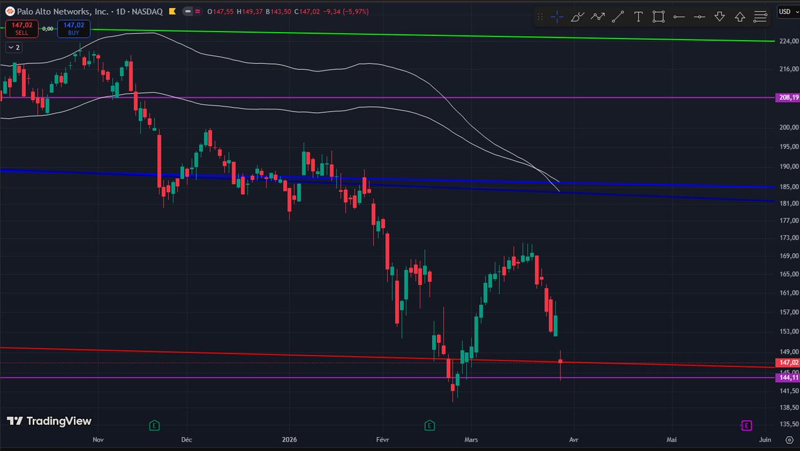Click the 185,00 price axis value
Image resolution: width=800 pixels, height=451 pixels.
pyautogui.click(x=789, y=187)
